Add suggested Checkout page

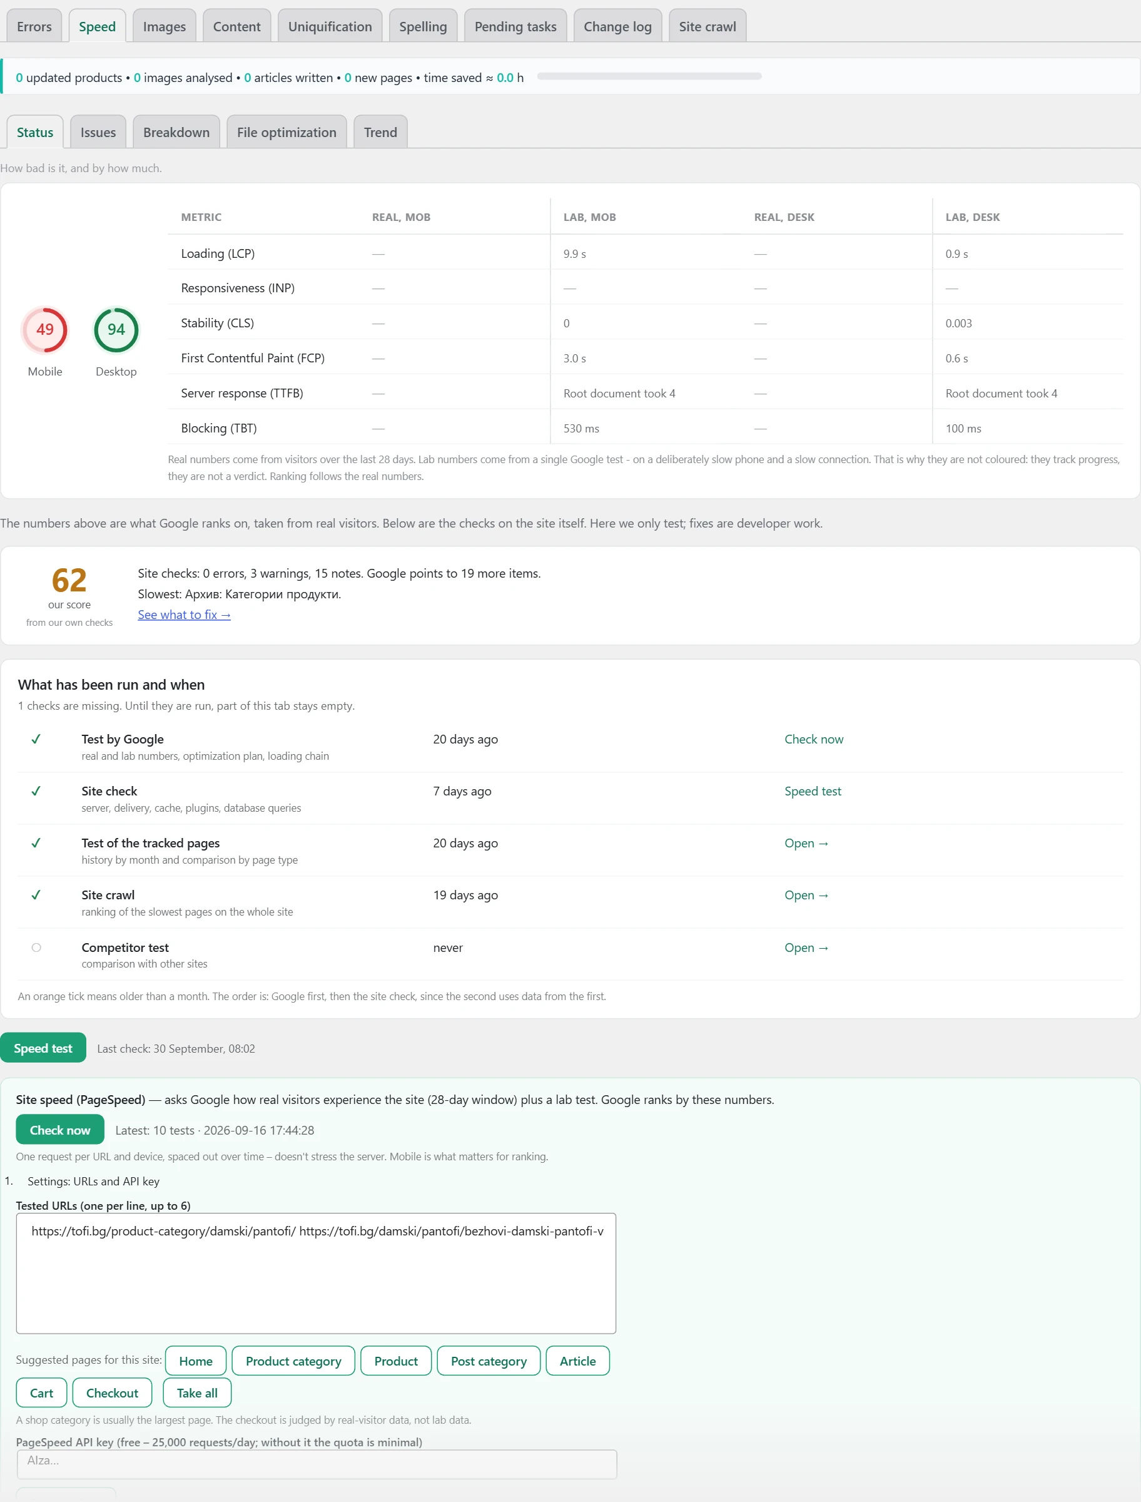tap(112, 1392)
